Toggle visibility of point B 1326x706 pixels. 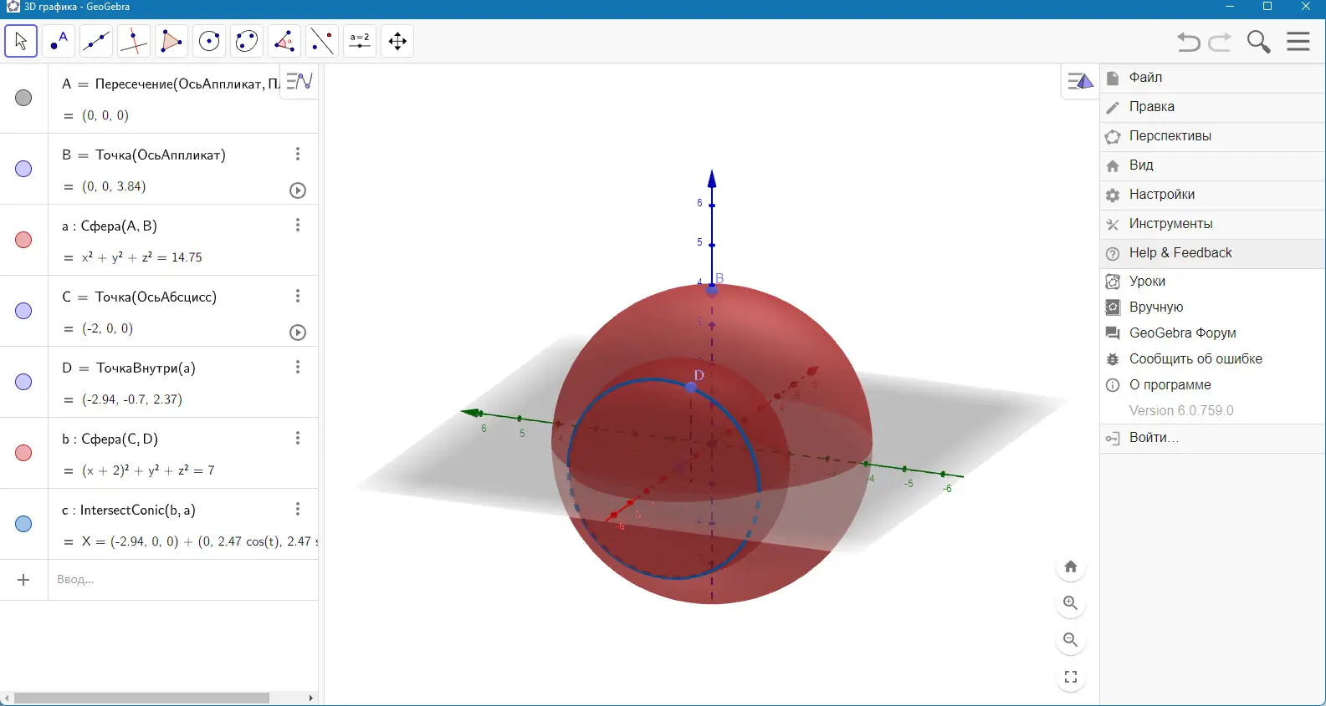tap(23, 169)
